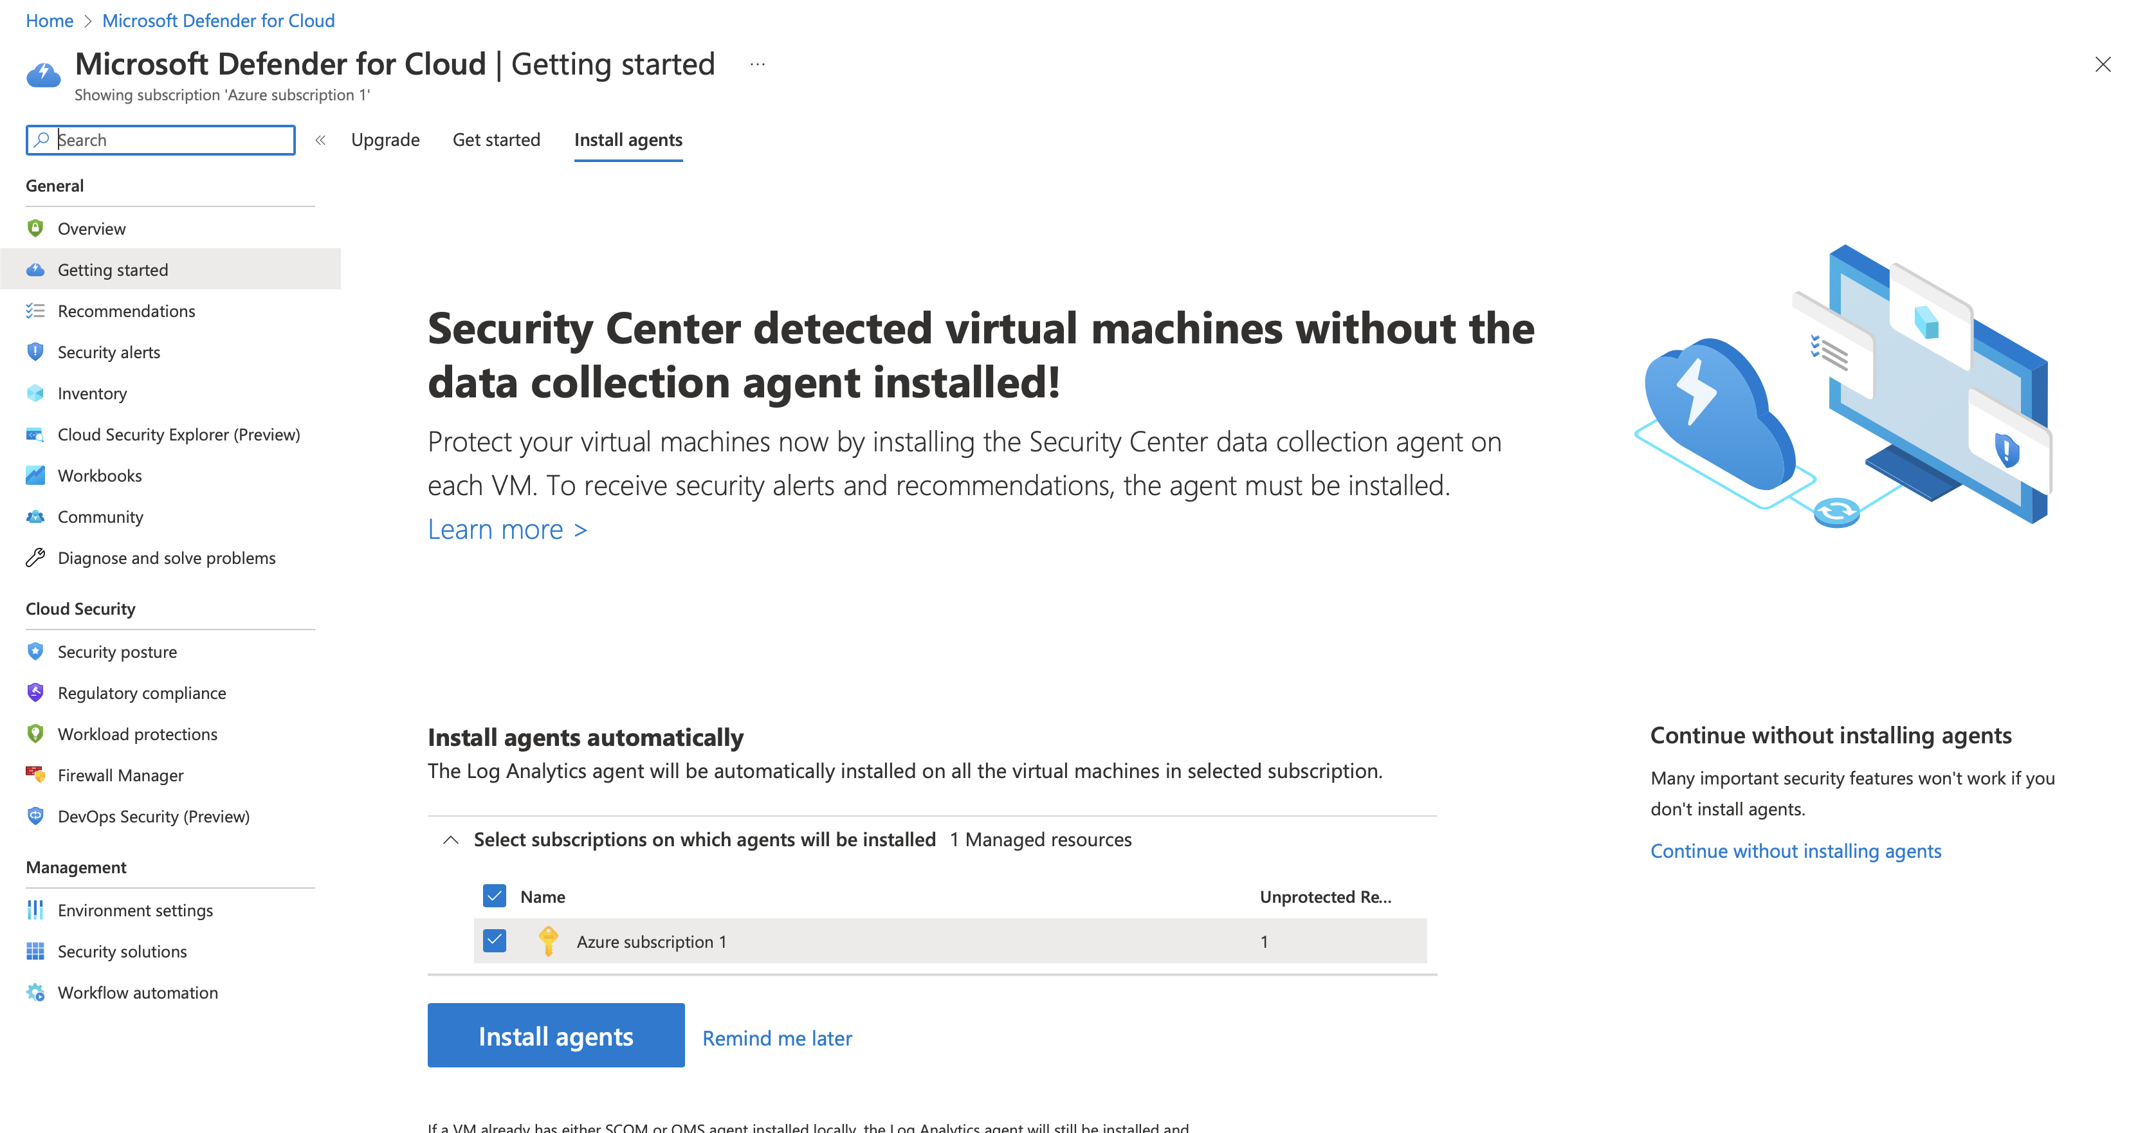Switch to the Upgrade tab
Viewport: 2129px width, 1133px height.
385,140
